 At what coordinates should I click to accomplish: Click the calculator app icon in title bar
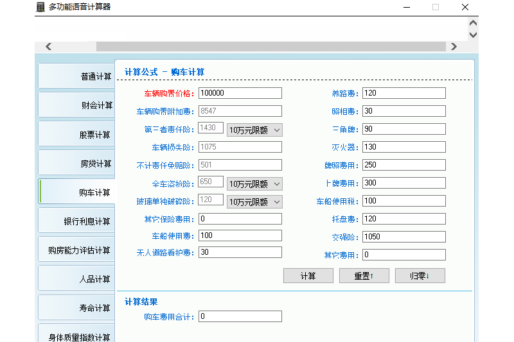(x=40, y=7)
